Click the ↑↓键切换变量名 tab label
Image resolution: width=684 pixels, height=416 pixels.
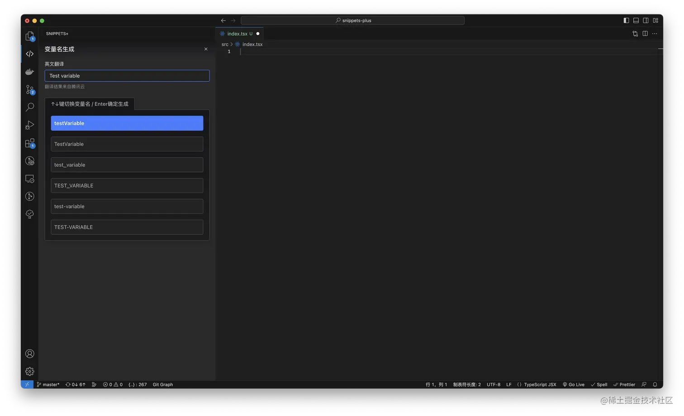[90, 104]
